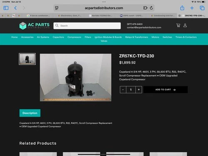
Task: Open the page format menu icon in address bar
Action: [x=57, y=8]
